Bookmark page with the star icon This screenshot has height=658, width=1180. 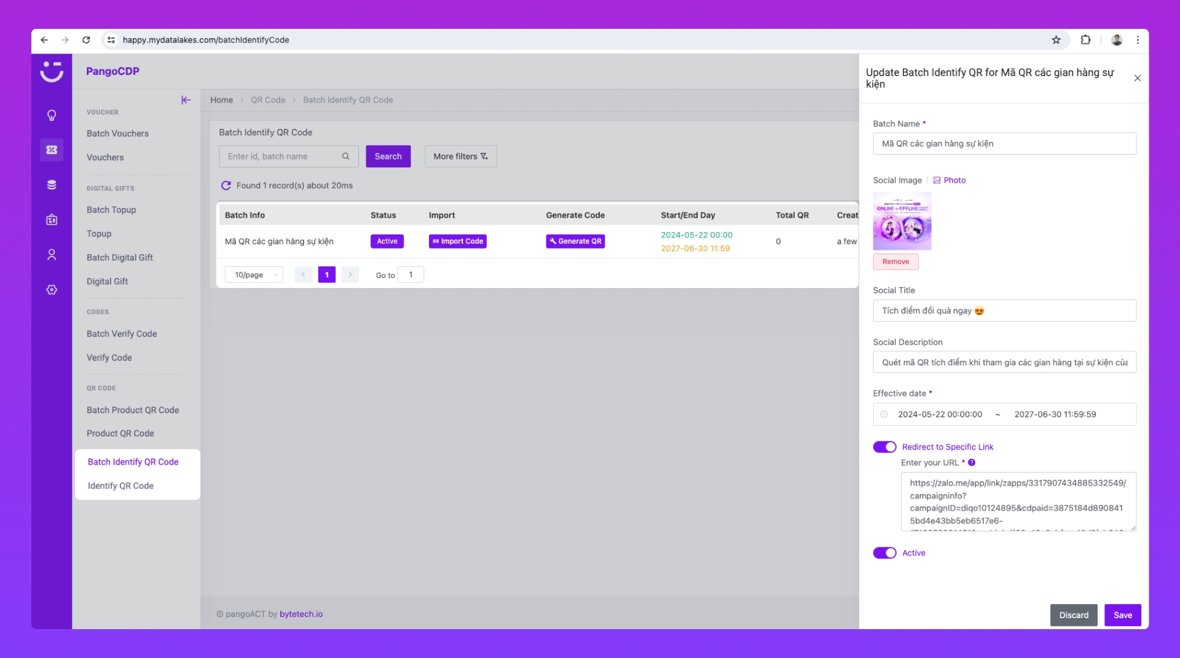pyautogui.click(x=1056, y=40)
